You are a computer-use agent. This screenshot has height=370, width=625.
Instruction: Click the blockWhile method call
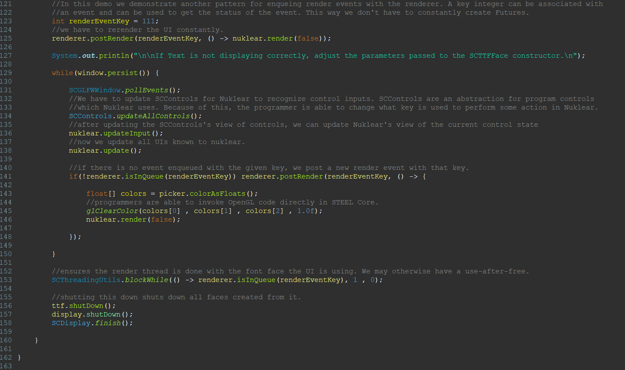point(146,280)
